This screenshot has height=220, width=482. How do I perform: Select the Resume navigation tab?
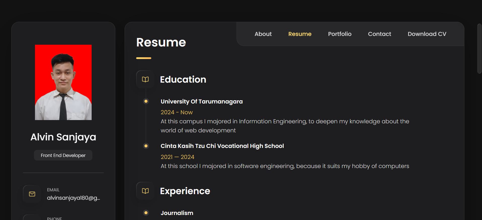pyautogui.click(x=300, y=34)
